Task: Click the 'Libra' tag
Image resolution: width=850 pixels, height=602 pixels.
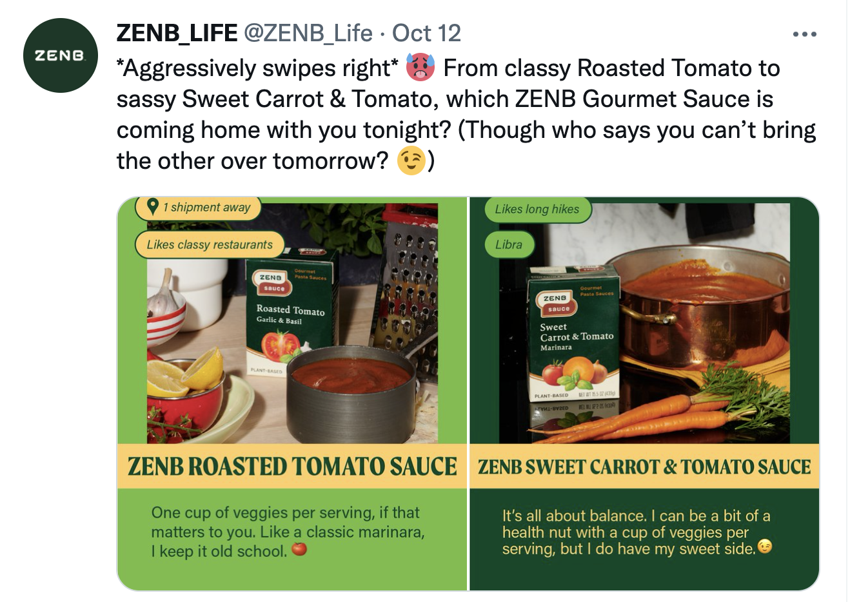Action: tap(509, 244)
